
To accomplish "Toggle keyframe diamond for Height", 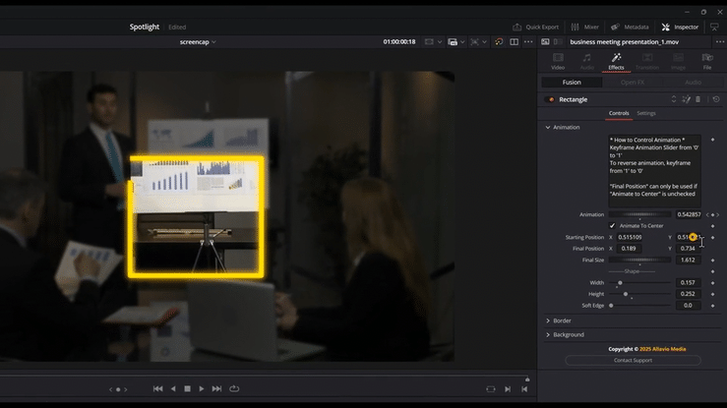I will (712, 294).
